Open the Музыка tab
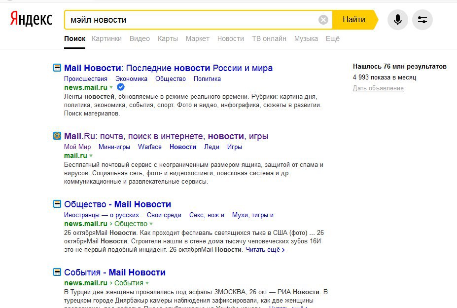Screen dimensions: 457x308 (x=306, y=38)
